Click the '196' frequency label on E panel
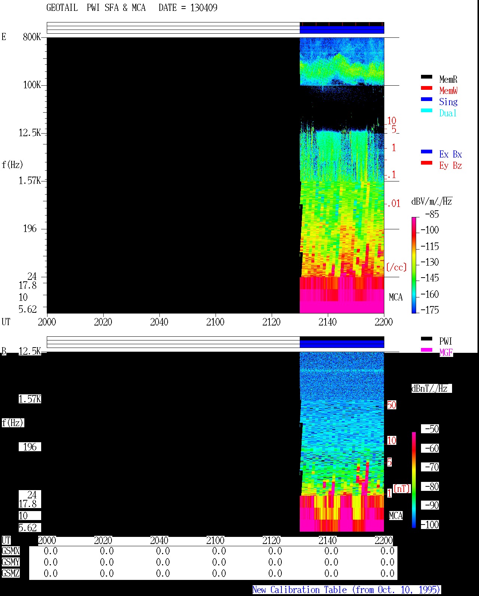The image size is (479, 596). coord(30,228)
